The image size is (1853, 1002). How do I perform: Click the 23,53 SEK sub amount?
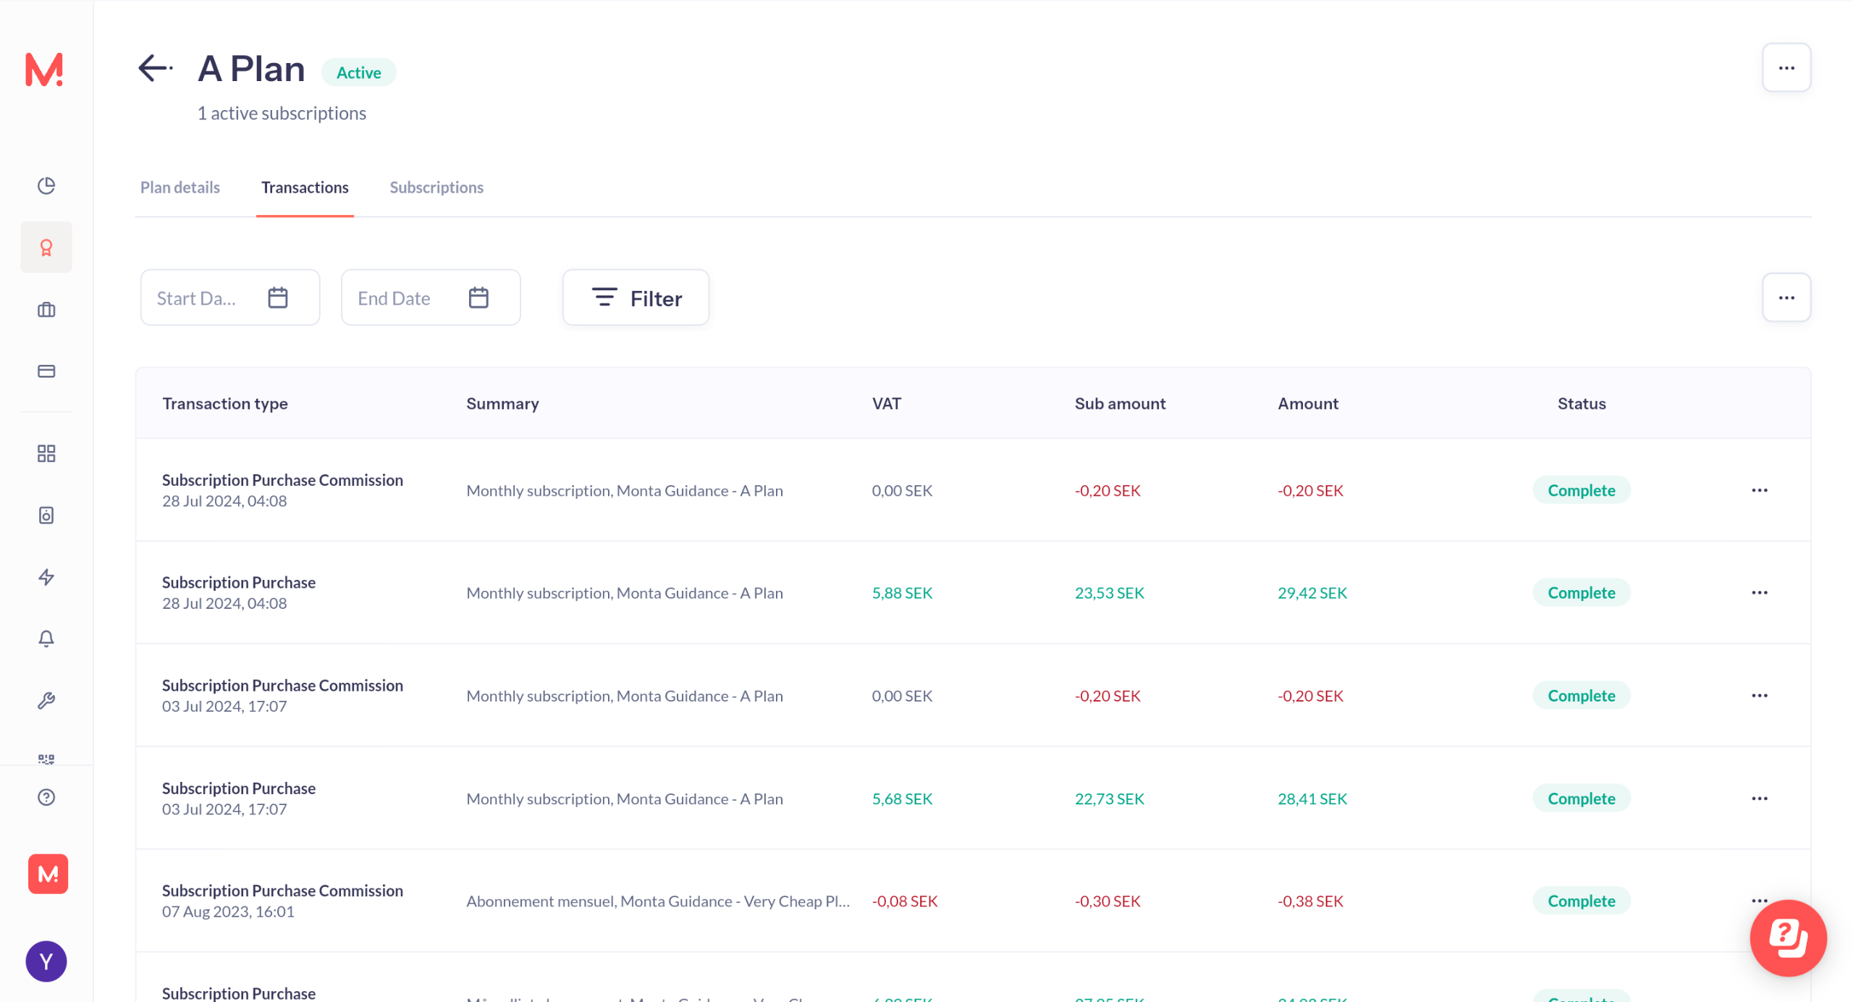tap(1110, 593)
